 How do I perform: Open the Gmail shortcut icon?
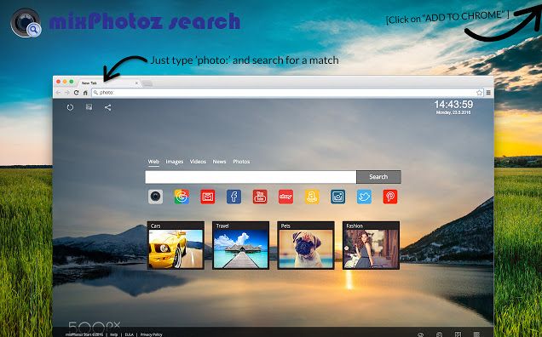tap(208, 197)
